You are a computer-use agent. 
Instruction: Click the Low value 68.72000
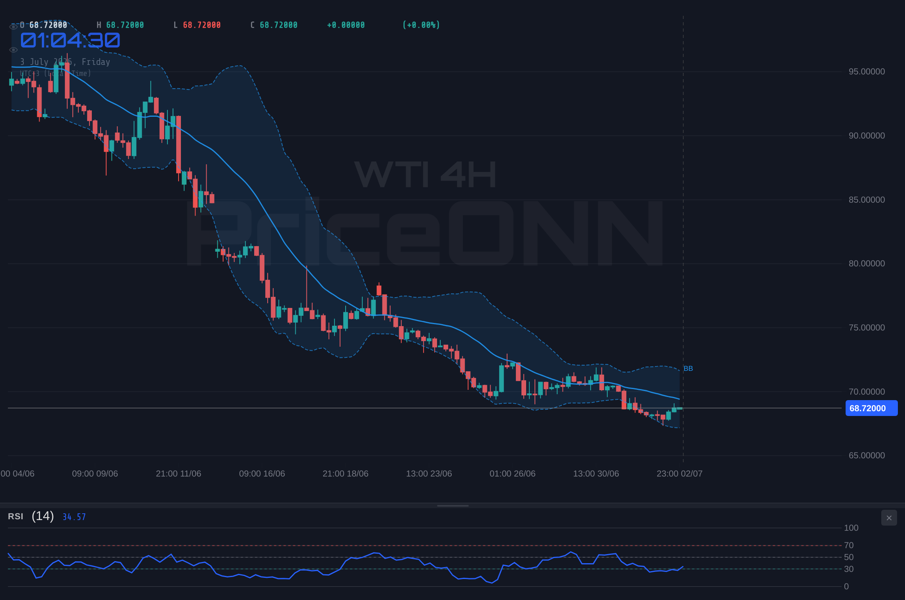tap(202, 25)
